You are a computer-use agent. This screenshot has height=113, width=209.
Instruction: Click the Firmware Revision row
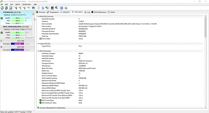tap(120, 31)
